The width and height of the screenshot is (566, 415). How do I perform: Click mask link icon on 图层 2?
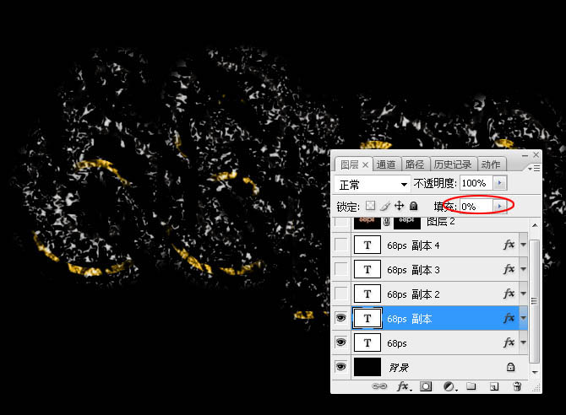tap(387, 222)
